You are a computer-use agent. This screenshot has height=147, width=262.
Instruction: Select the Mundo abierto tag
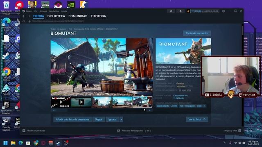click(x=163, y=106)
